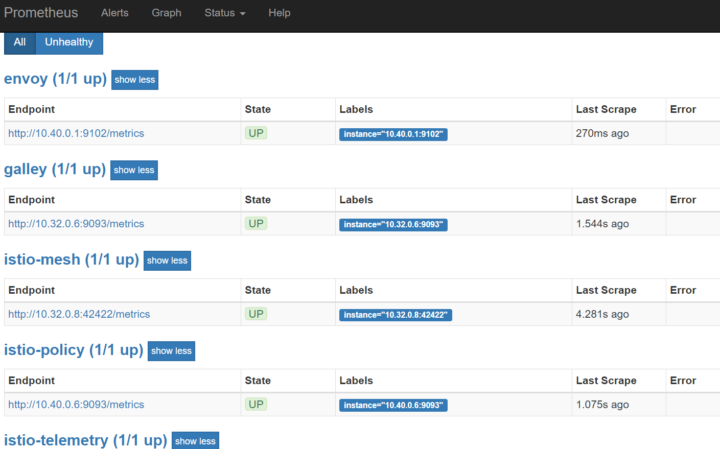
Task: Click the envoy section heading link
Action: tap(55, 79)
